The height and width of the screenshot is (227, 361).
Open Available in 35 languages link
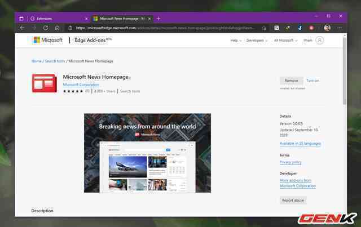(300, 144)
